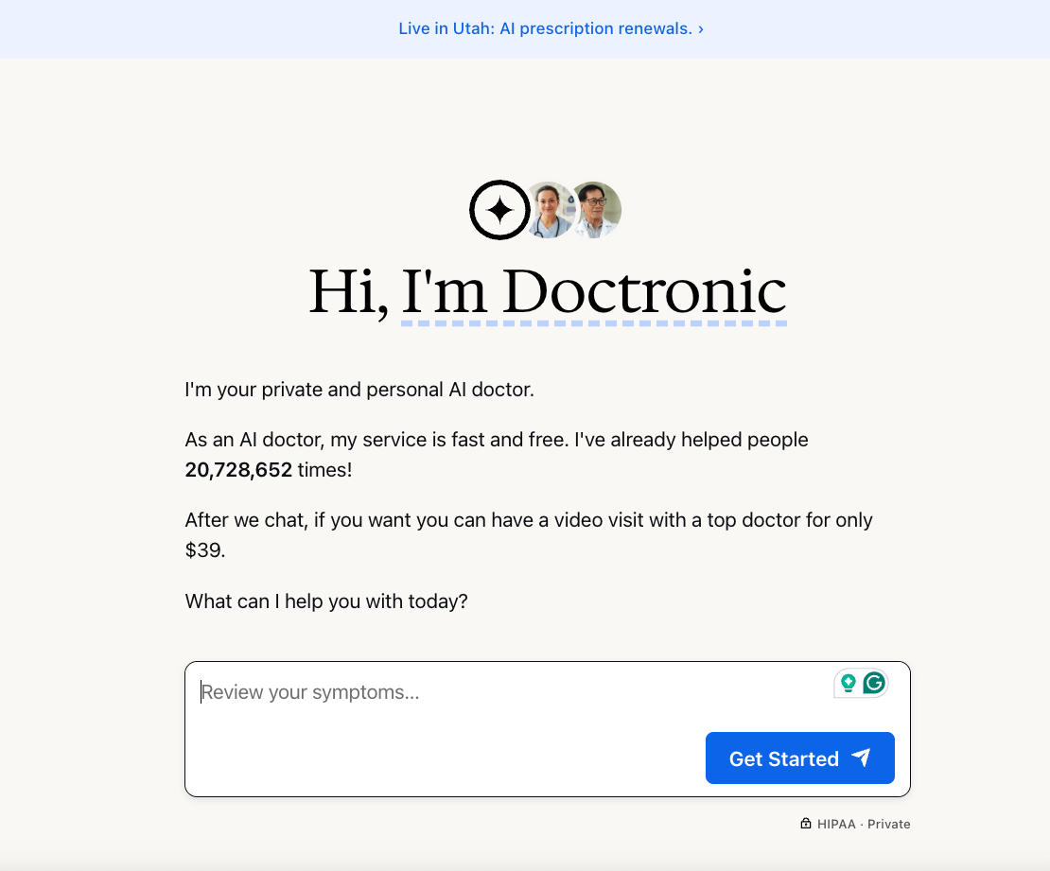Open the Utah AI prescription renewals link

coord(551,28)
